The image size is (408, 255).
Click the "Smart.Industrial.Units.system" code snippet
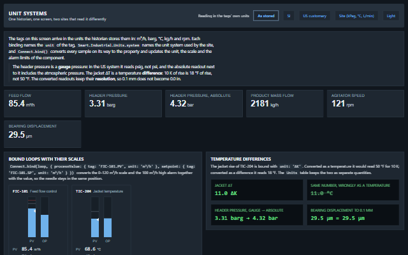[108, 45]
